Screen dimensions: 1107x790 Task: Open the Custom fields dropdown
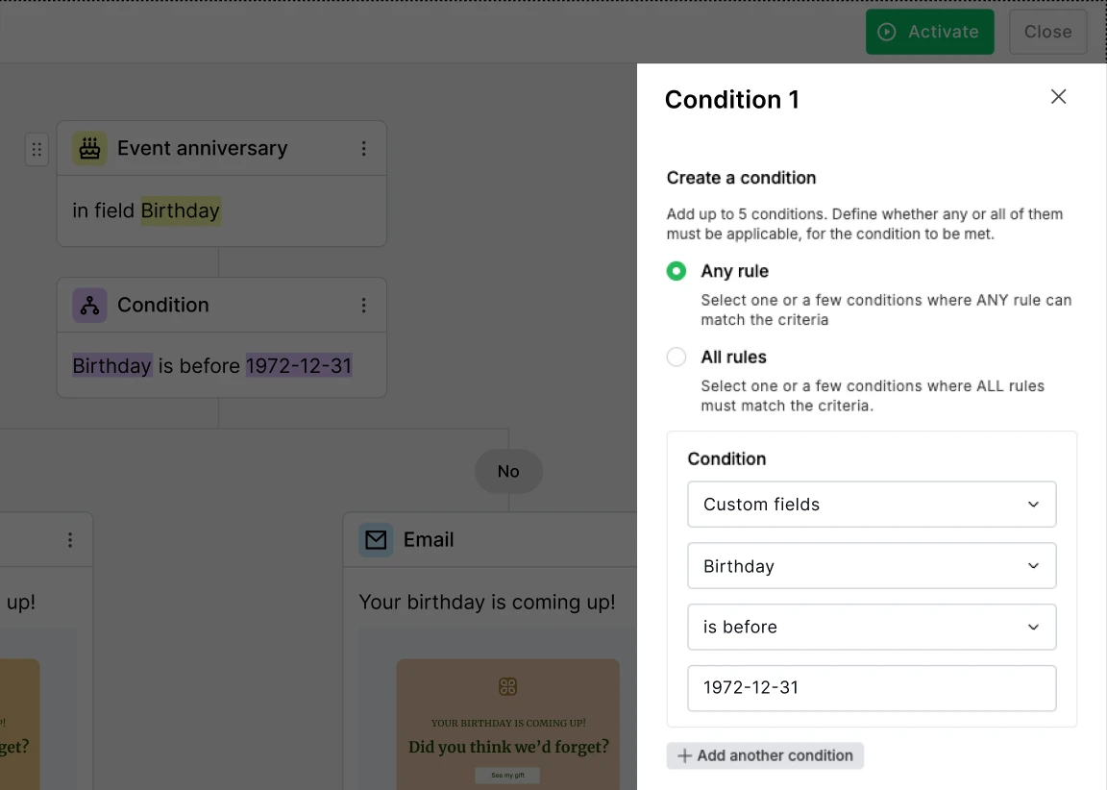pyautogui.click(x=871, y=504)
